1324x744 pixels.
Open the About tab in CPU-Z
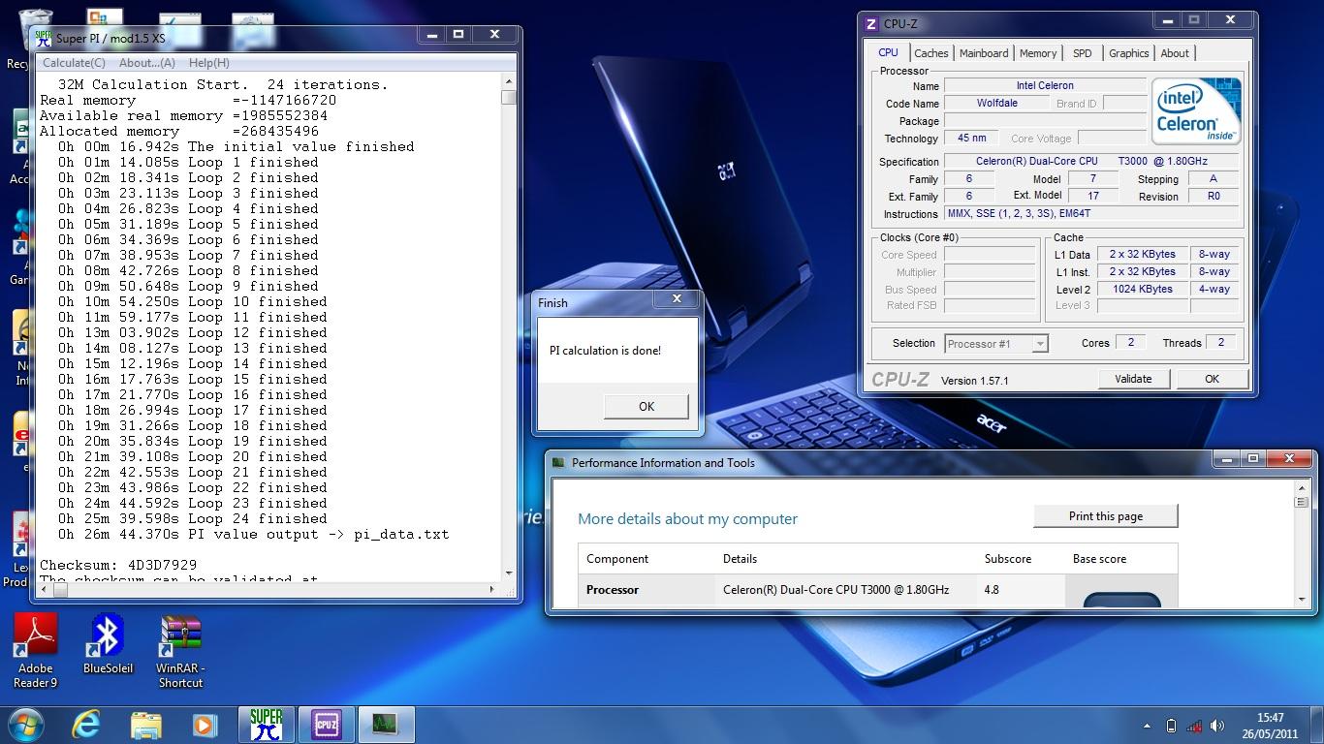pyautogui.click(x=1175, y=53)
